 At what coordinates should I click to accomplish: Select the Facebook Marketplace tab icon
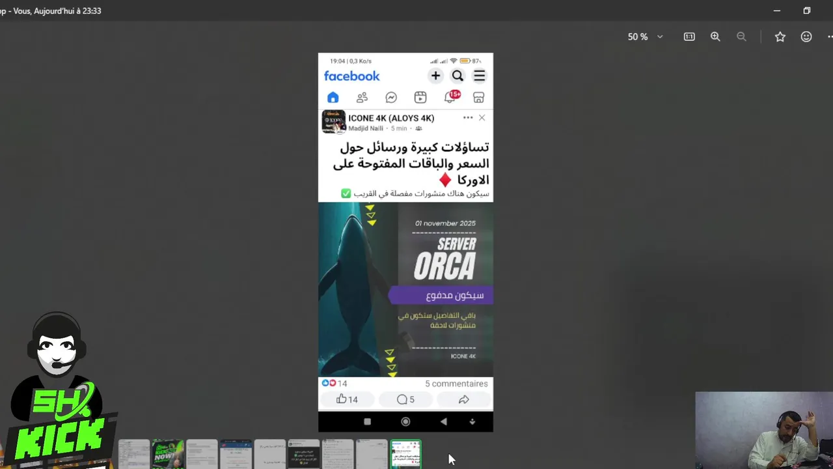point(478,97)
